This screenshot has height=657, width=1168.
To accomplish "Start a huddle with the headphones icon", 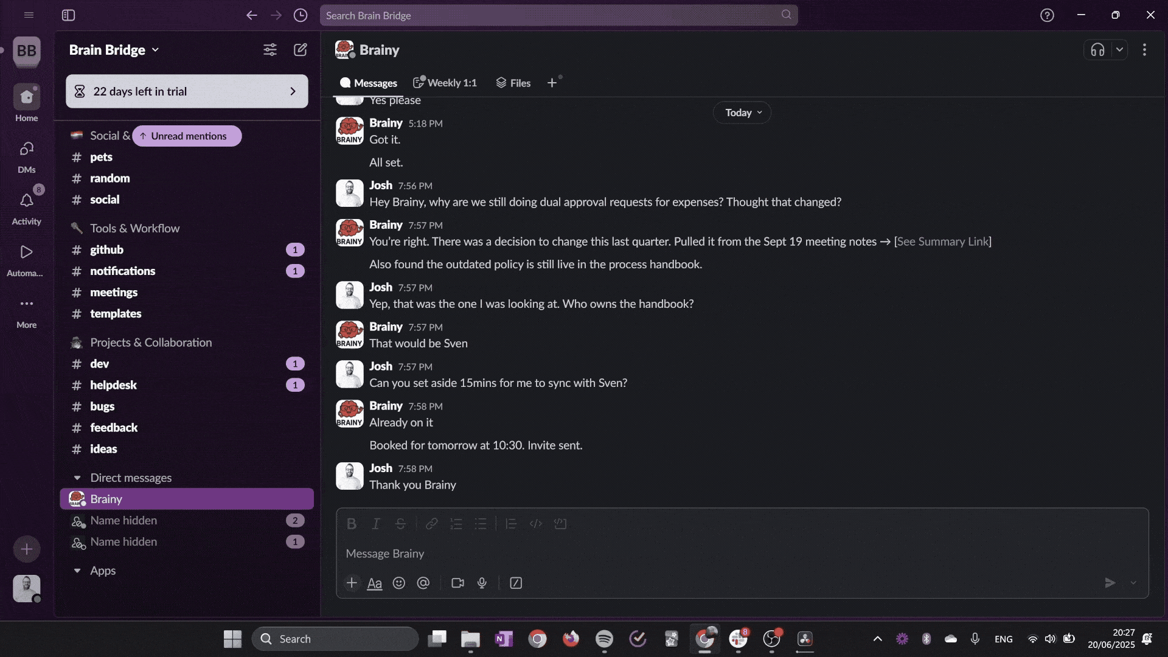I will point(1097,50).
